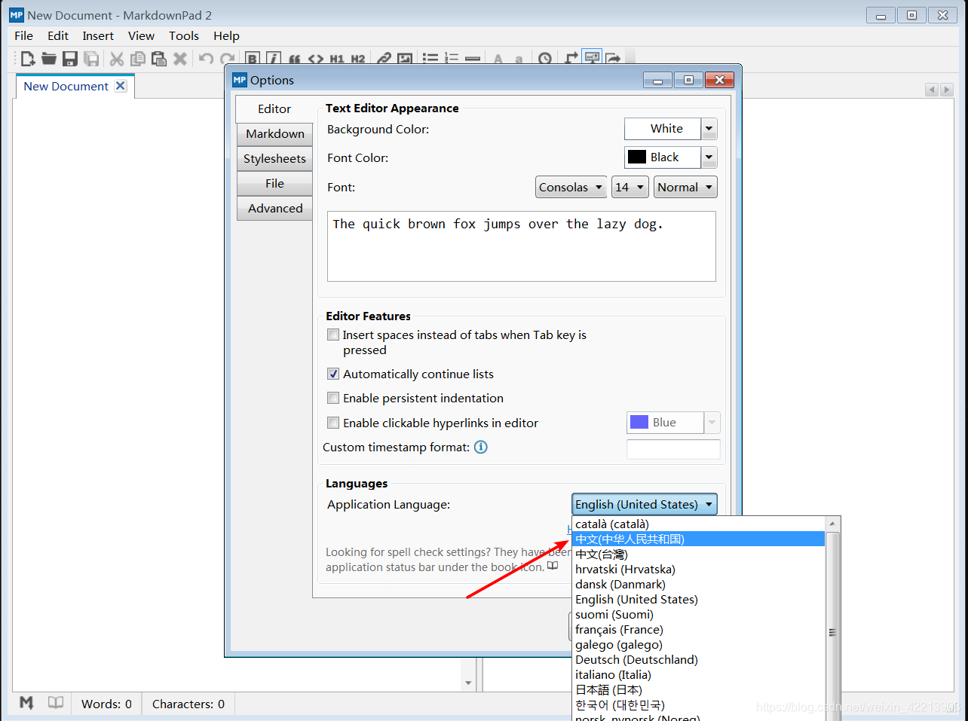Click the info icon beside Custom timestamp format
The width and height of the screenshot is (968, 721).
point(480,447)
